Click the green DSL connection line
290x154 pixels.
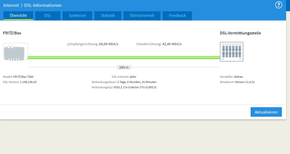[x=124, y=58]
